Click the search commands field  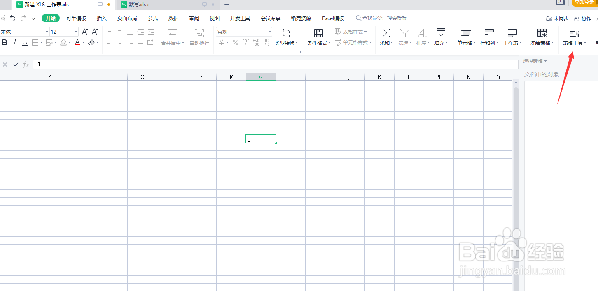click(x=381, y=18)
